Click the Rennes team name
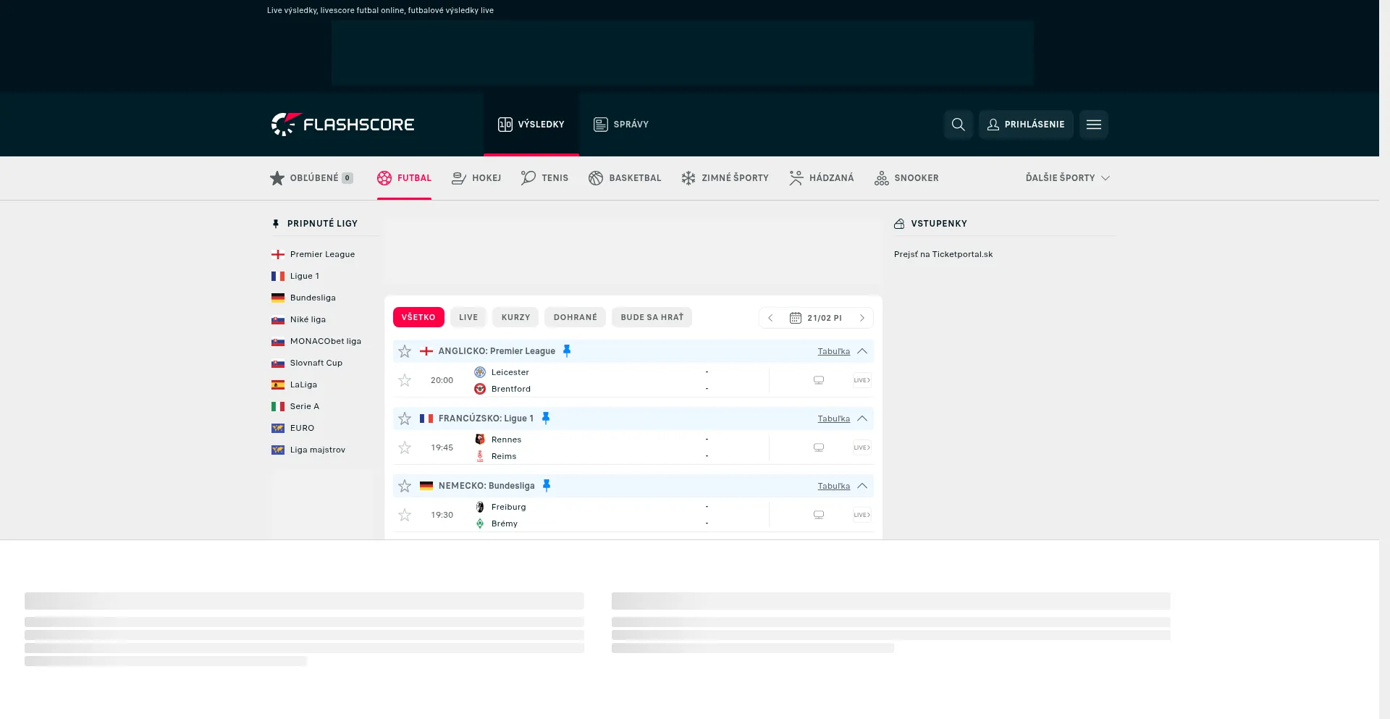This screenshot has width=1390, height=719. [x=506, y=440]
